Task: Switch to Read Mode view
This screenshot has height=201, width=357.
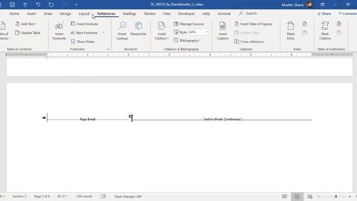Action: click(x=284, y=196)
